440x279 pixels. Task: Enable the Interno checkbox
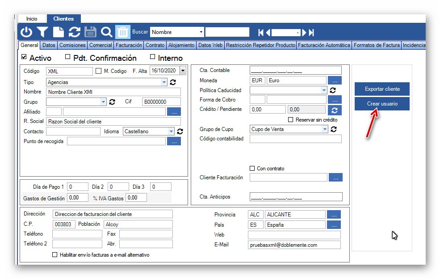pos(152,57)
